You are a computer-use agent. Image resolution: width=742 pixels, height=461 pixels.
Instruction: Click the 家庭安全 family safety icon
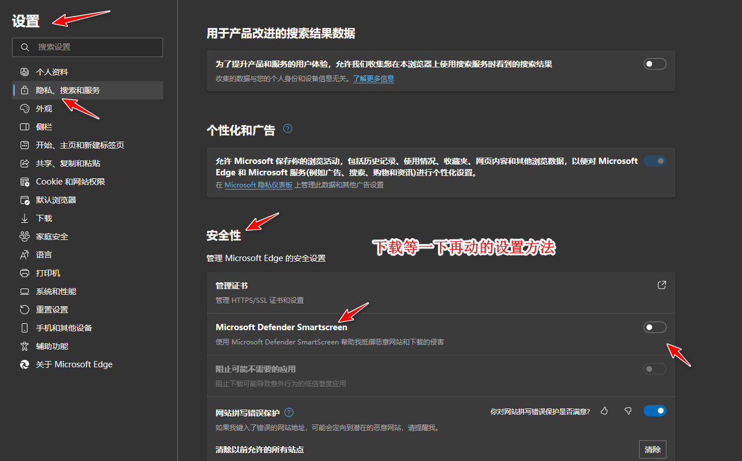(24, 236)
